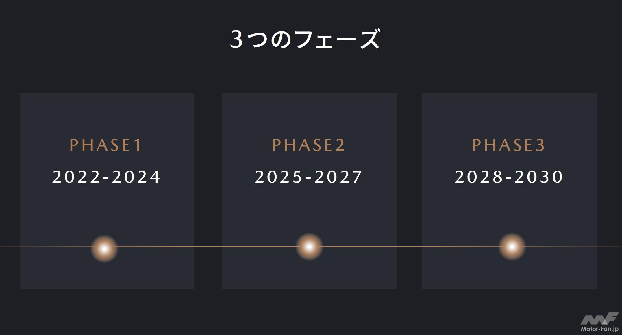Select the 2025-2027 date range text

coord(308,177)
